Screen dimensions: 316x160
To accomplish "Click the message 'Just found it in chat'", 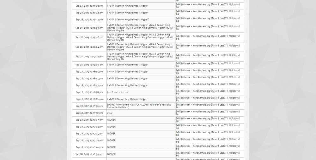I will tap(118, 92).
